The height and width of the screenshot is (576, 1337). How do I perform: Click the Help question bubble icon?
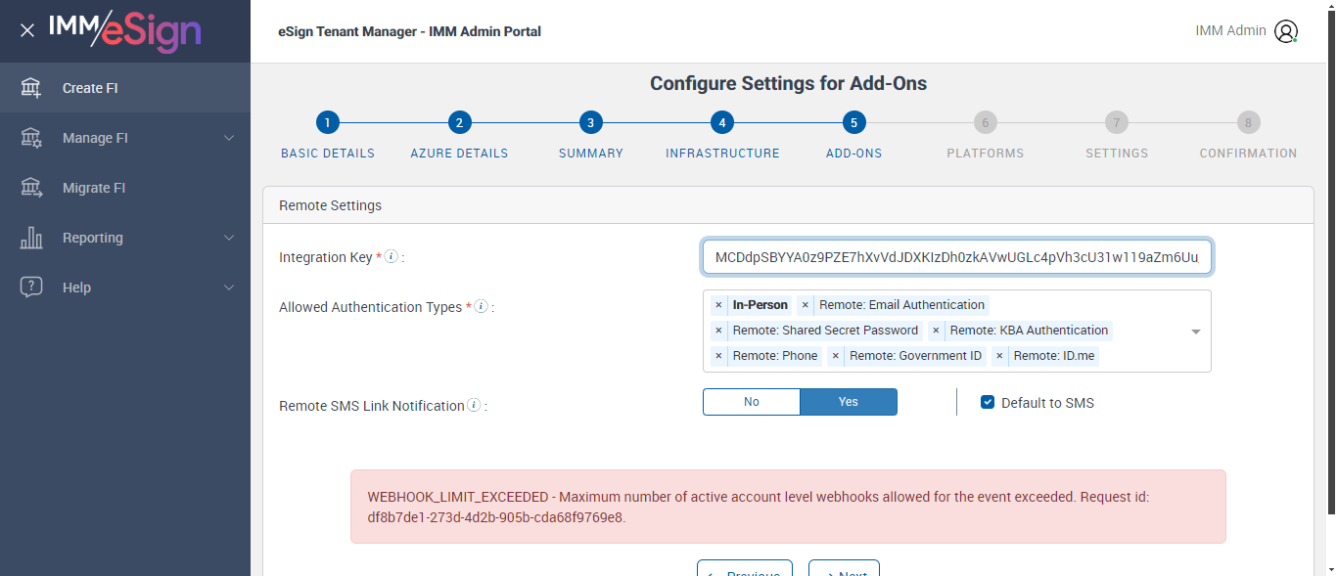[31, 288]
